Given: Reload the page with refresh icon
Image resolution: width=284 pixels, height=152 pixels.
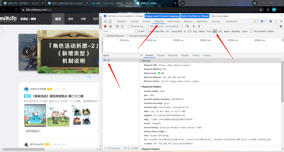Looking at the screenshot, I should pyautogui.click(x=16, y=10).
